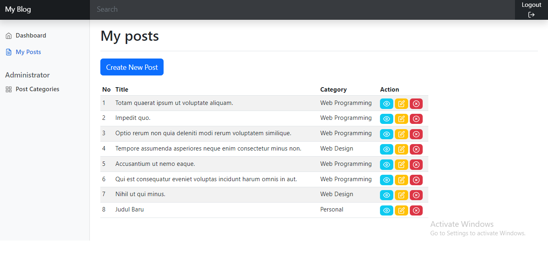Delete the post titled 'Judul Baru'
548x272 pixels.
(416, 210)
